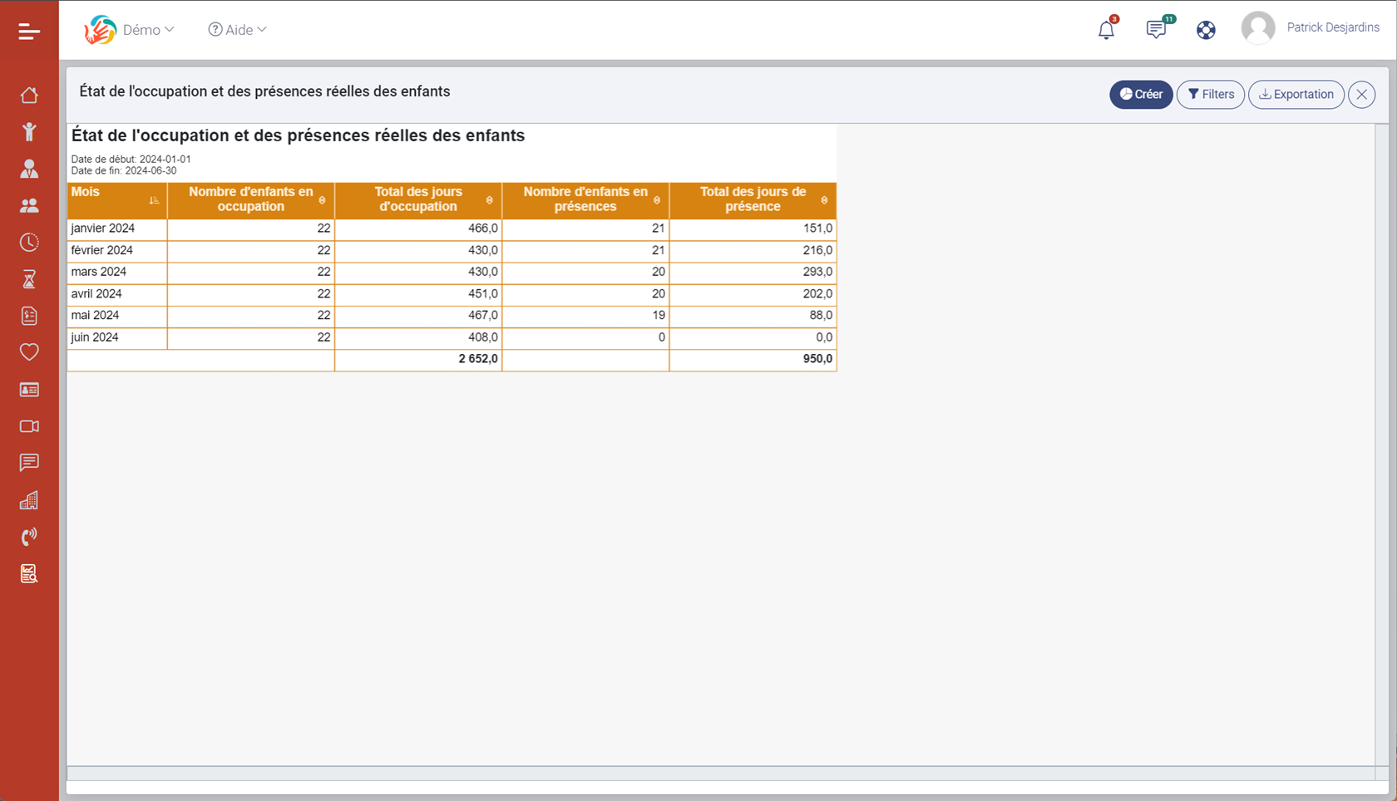Open the hamburger menu in sidebar
This screenshot has width=1397, height=801.
click(x=29, y=32)
